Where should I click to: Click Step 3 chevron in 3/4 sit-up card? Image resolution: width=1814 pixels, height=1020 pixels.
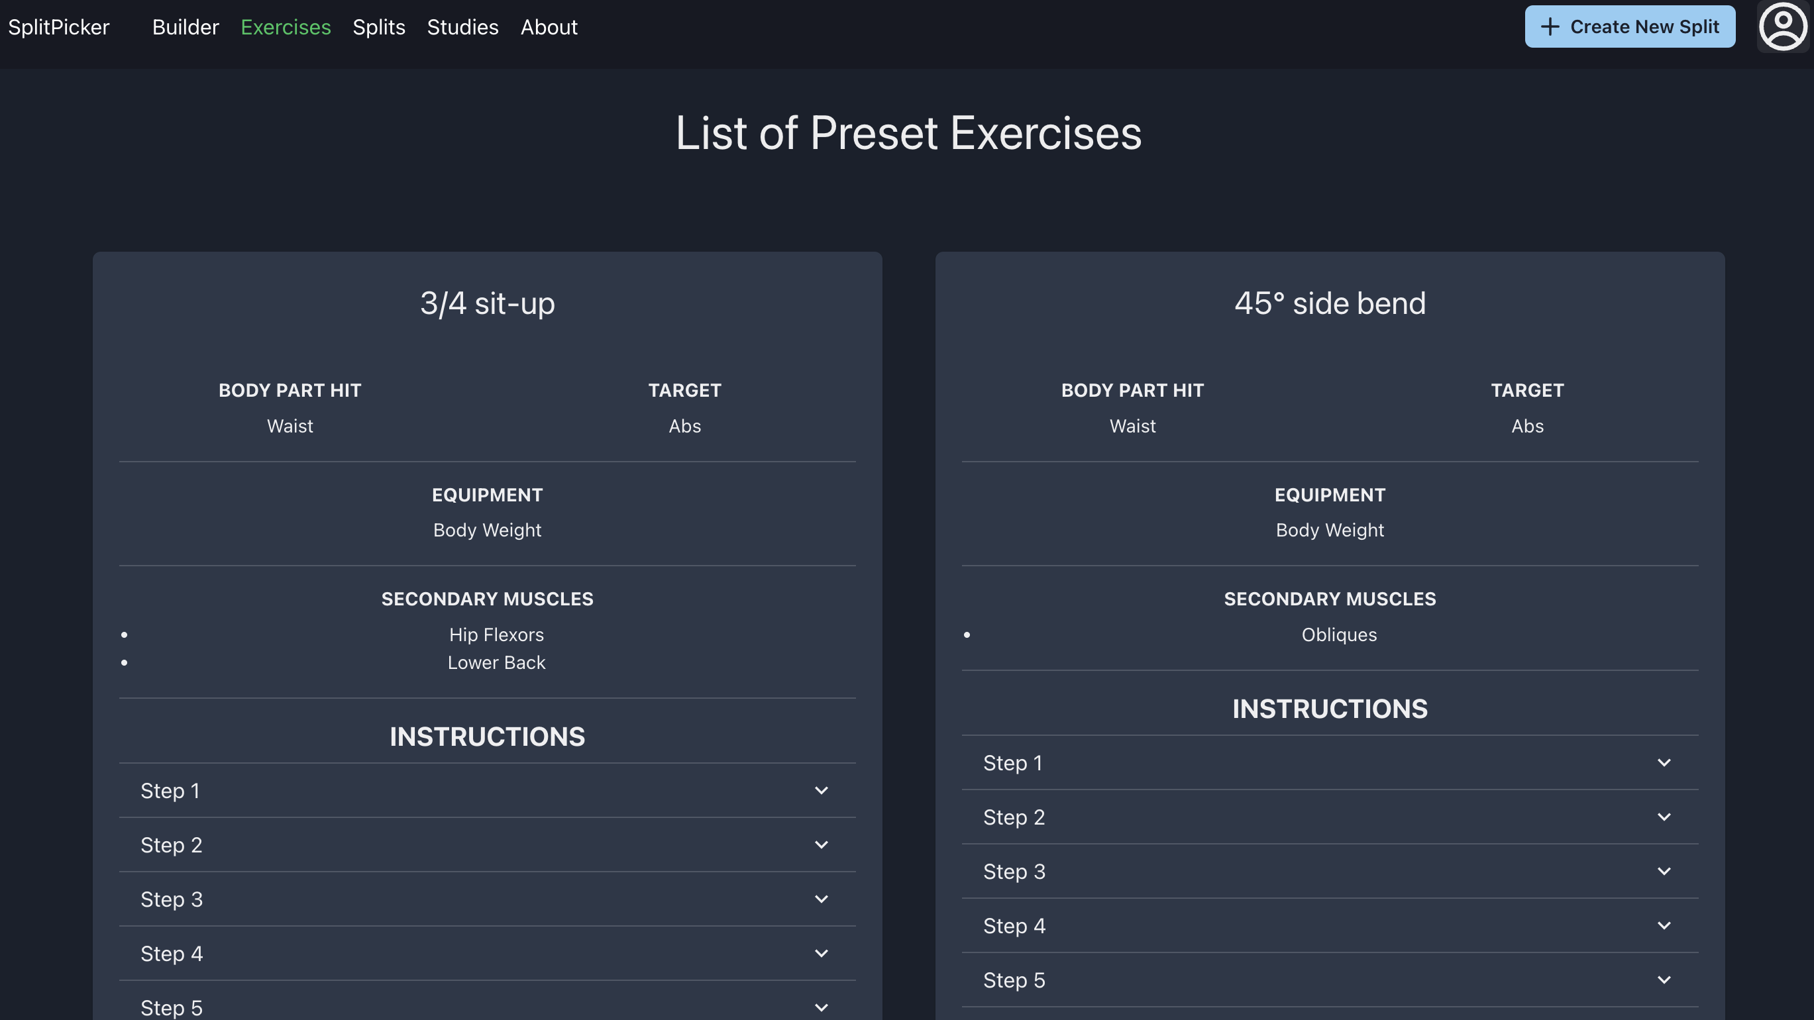(820, 899)
